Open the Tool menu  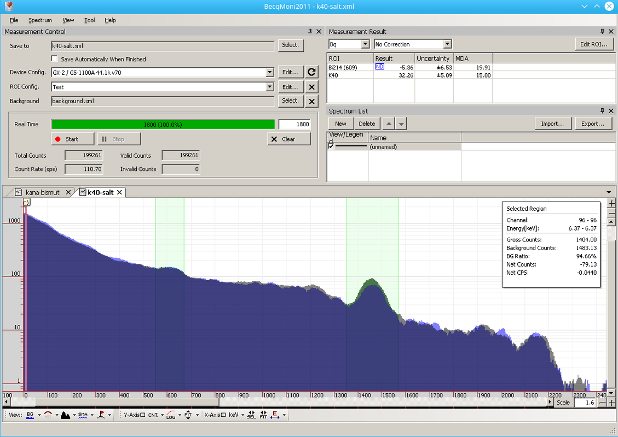[x=89, y=20]
